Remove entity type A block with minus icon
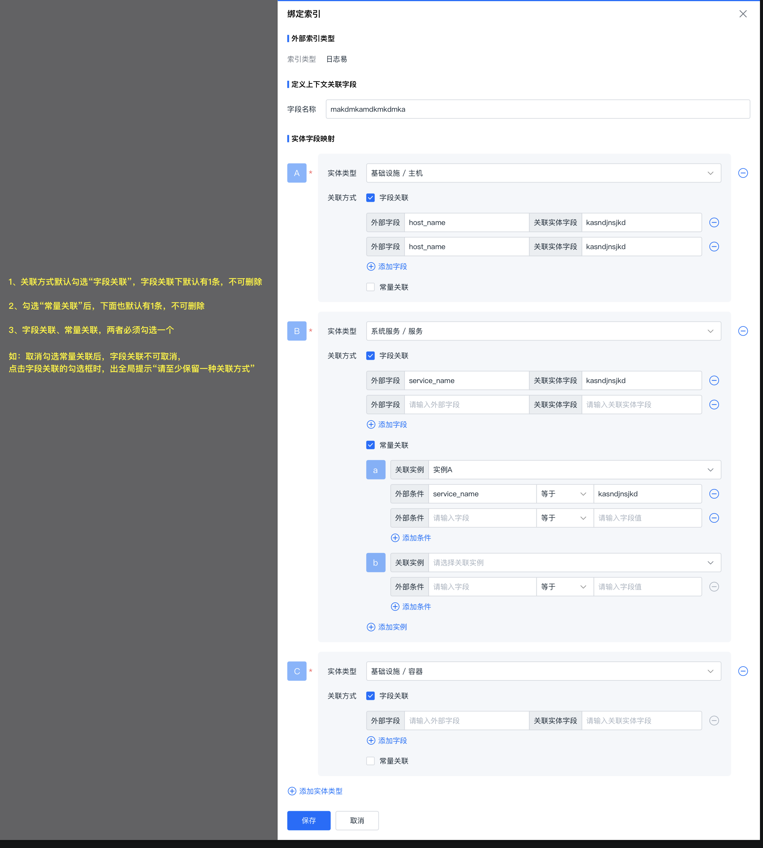Image resolution: width=763 pixels, height=848 pixels. [x=742, y=173]
